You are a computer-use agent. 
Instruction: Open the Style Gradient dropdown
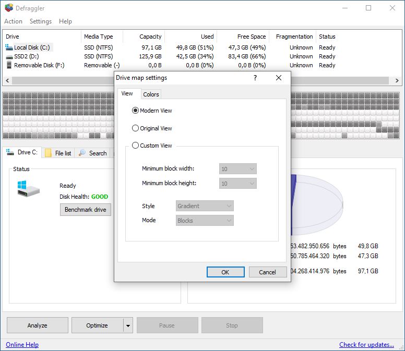click(205, 206)
